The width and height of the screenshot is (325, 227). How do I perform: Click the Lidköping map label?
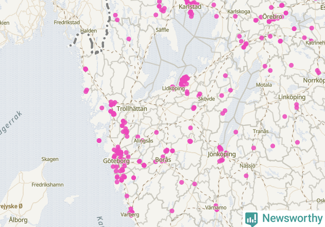(173, 88)
